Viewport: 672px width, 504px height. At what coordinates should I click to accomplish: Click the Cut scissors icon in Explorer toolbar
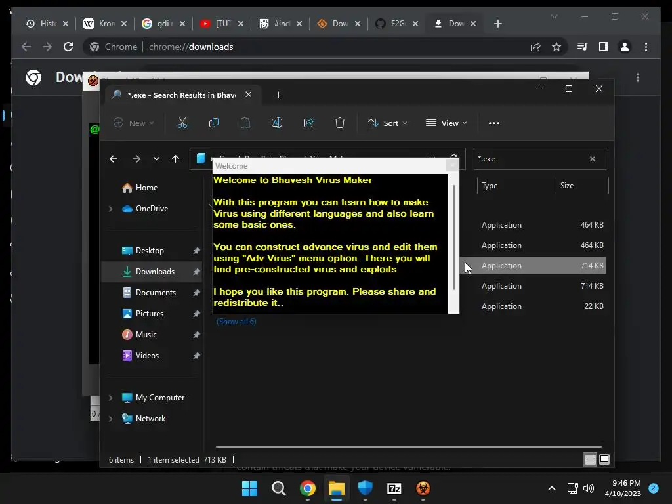[x=182, y=123]
